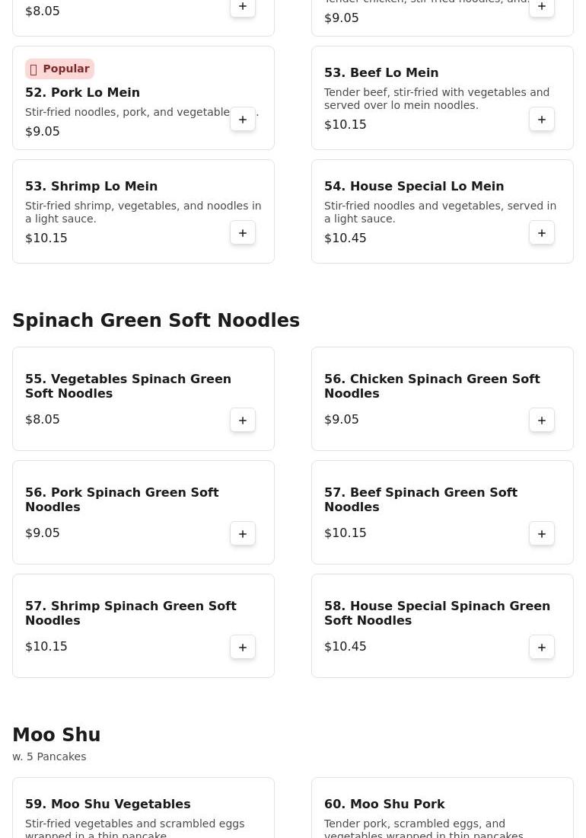
Task: Click the Moo Shu section heading
Action: tap(56, 735)
